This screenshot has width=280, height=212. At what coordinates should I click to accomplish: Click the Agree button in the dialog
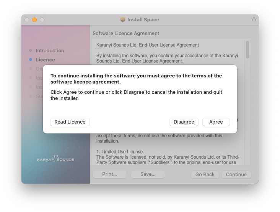point(216,122)
